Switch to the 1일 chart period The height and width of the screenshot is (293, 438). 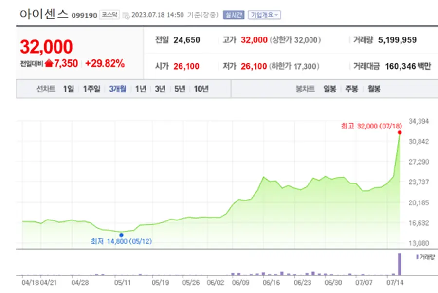(x=67, y=89)
